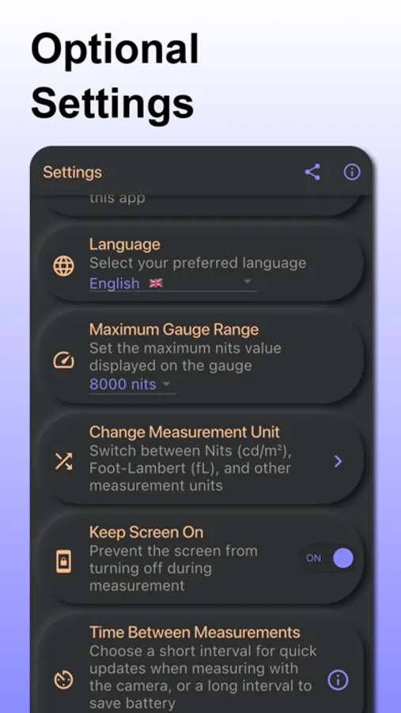Open the Change Measurement Unit entry
Screen dimensions: 401x713
[x=202, y=459]
